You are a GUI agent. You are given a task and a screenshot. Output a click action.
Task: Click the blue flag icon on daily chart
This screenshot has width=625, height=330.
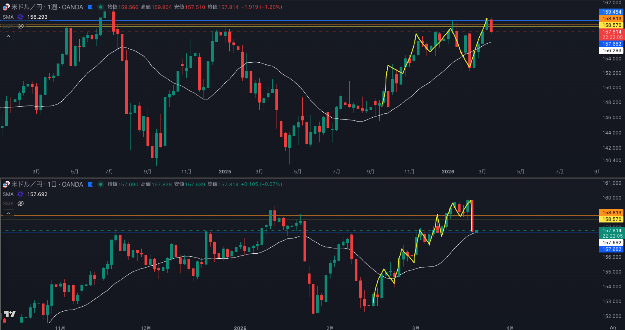click(90, 184)
